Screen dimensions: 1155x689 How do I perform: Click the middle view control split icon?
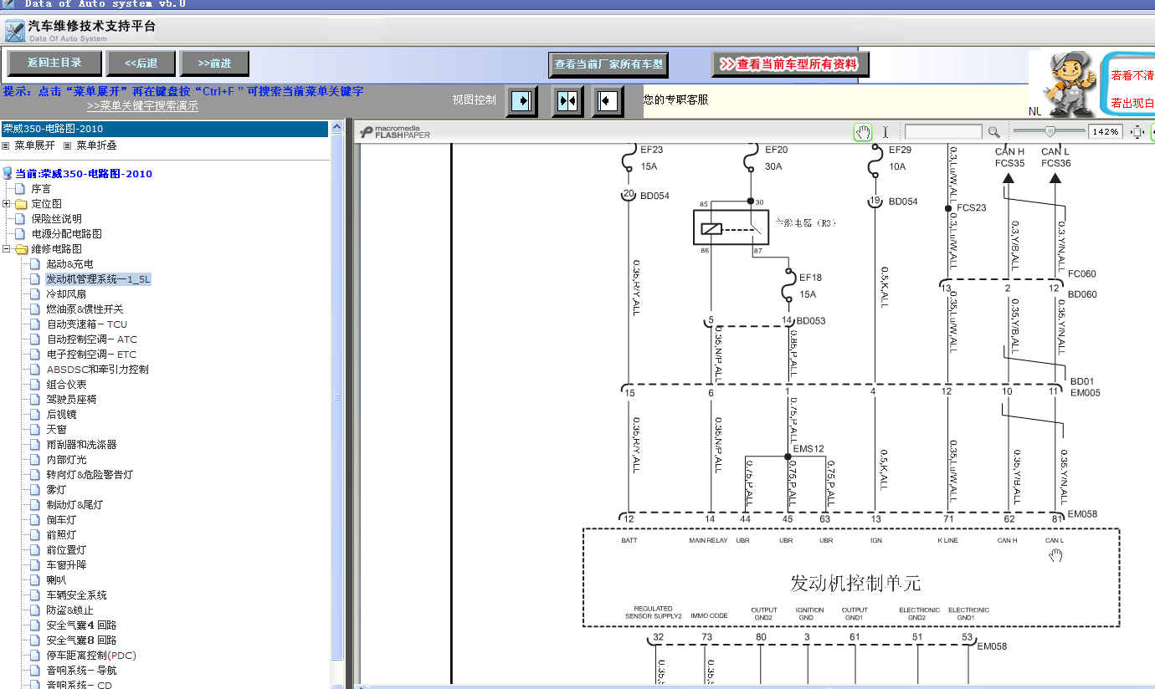click(567, 101)
